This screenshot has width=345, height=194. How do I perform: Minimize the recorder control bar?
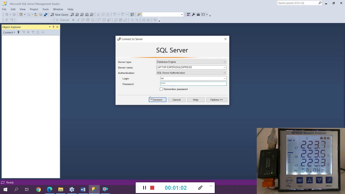[x=211, y=186]
